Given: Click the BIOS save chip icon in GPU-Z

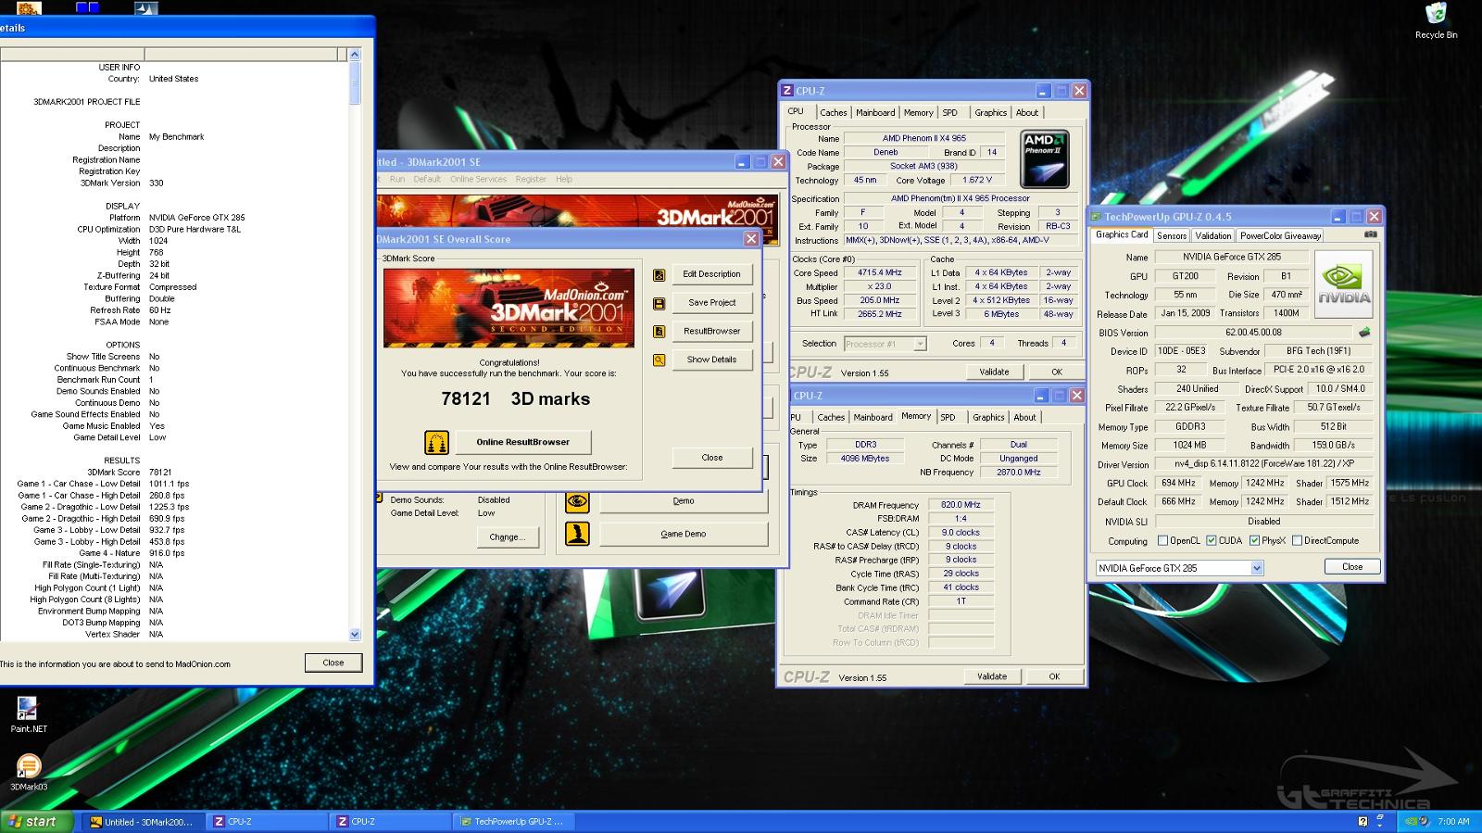Looking at the screenshot, I should pyautogui.click(x=1364, y=332).
